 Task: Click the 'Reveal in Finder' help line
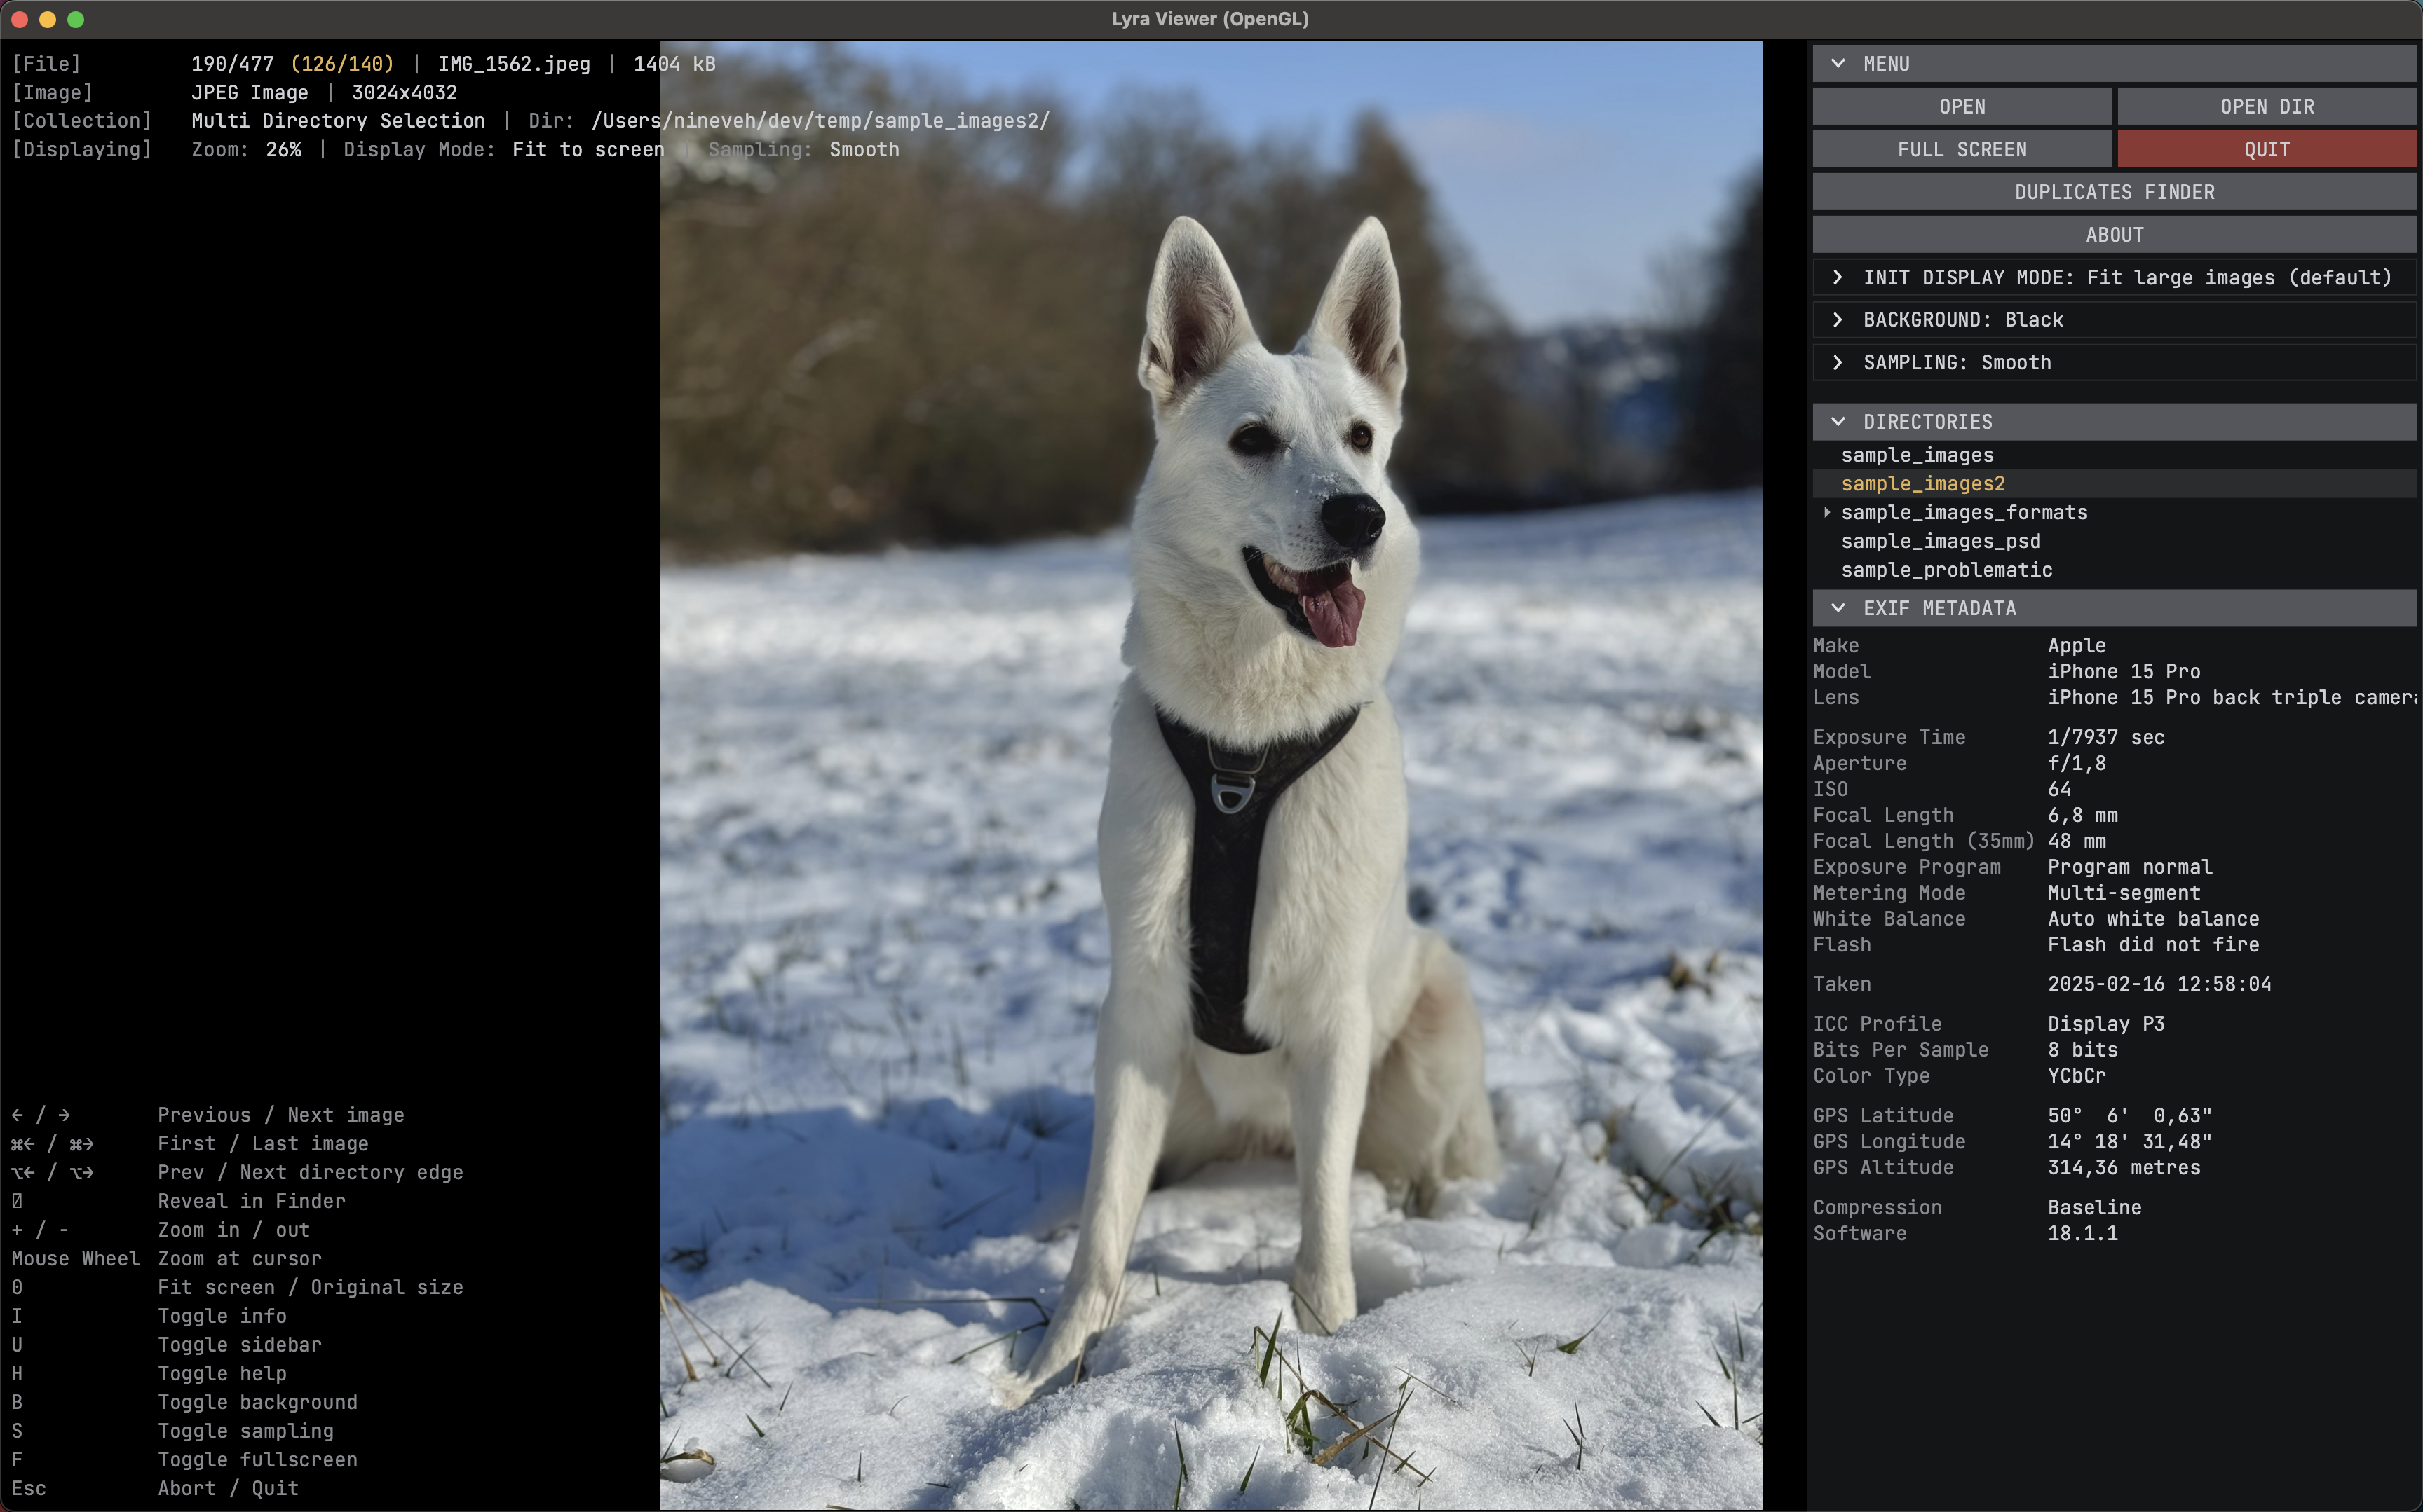pos(251,1201)
